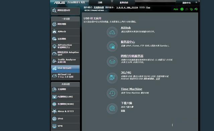Screen dimensions: 214x131
Task: Click the IPv6 sidebar icon
Action: coord(54,119)
